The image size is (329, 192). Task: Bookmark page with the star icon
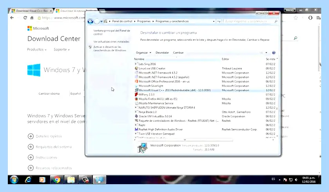point(296,18)
